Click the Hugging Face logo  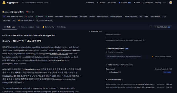click(10, 3)
